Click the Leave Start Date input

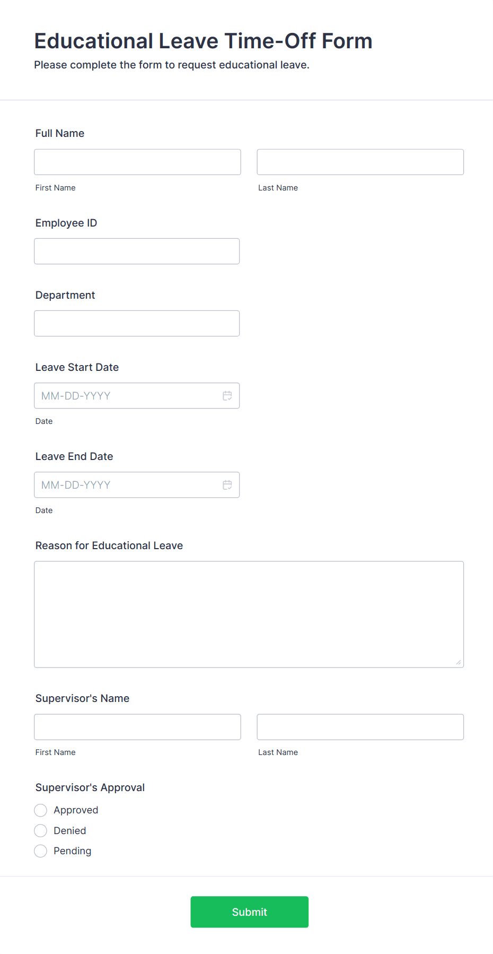tap(127, 396)
